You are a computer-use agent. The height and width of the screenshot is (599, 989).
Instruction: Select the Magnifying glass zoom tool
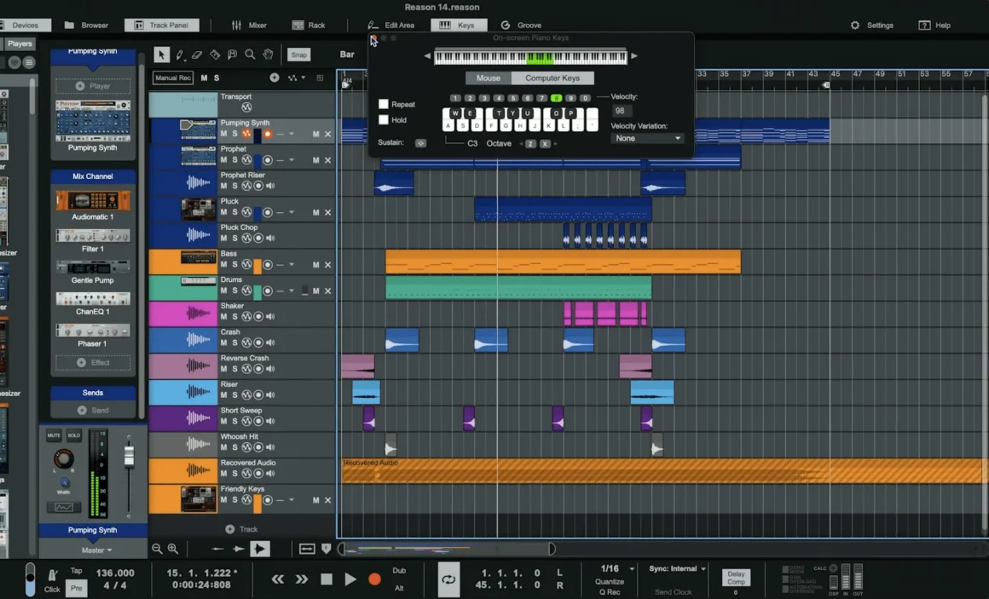pos(250,54)
